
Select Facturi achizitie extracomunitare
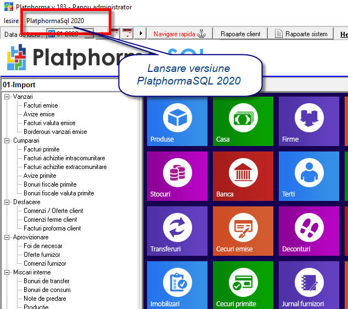[65, 167]
